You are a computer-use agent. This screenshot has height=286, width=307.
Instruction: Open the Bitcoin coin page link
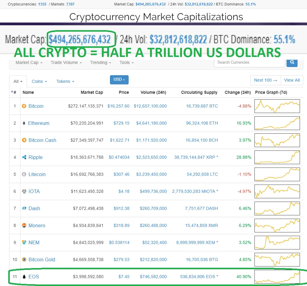point(36,106)
